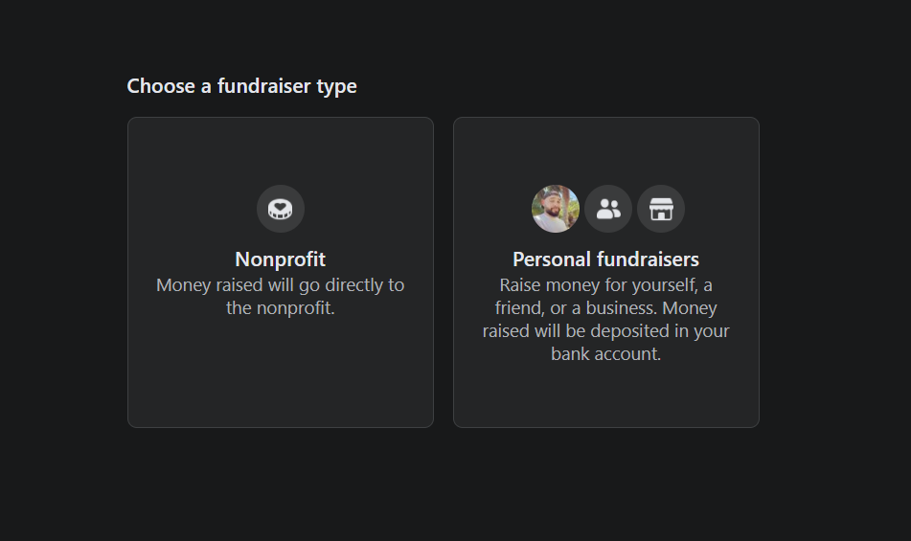Click the words 'the nonprofit.' in Nonprofit card
The width and height of the screenshot is (911, 541).
(281, 307)
